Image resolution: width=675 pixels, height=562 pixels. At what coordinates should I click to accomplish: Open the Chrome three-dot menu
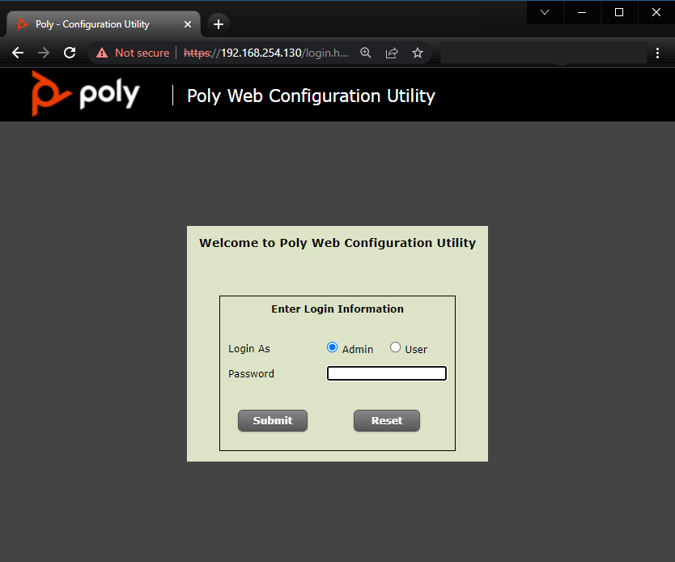coord(657,53)
